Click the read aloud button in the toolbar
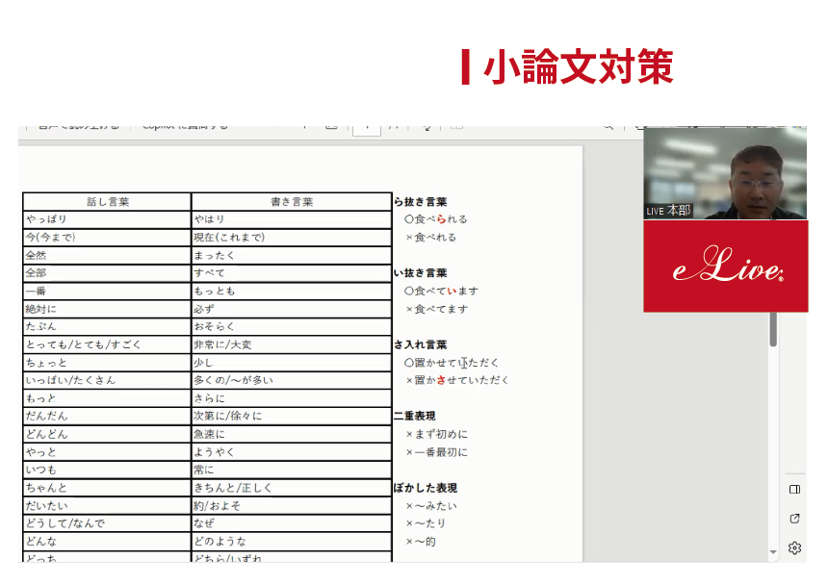828x585 pixels. pos(75,126)
